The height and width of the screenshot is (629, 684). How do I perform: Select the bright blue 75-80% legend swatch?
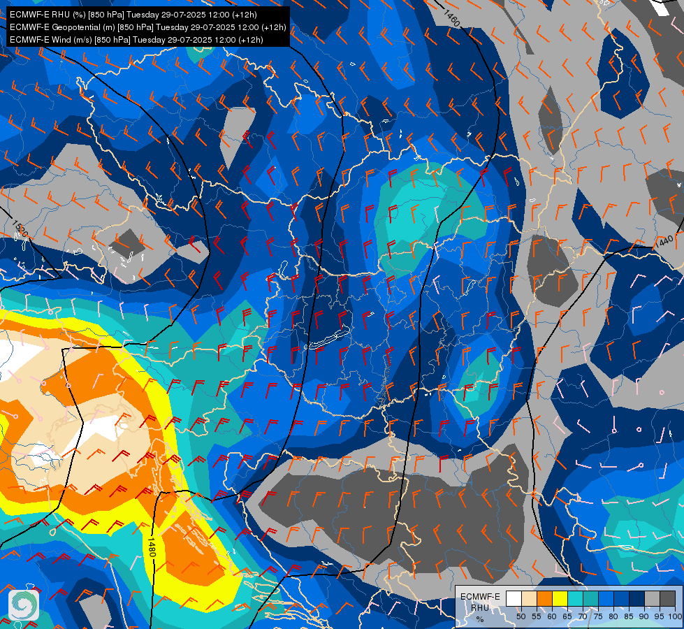click(x=606, y=598)
